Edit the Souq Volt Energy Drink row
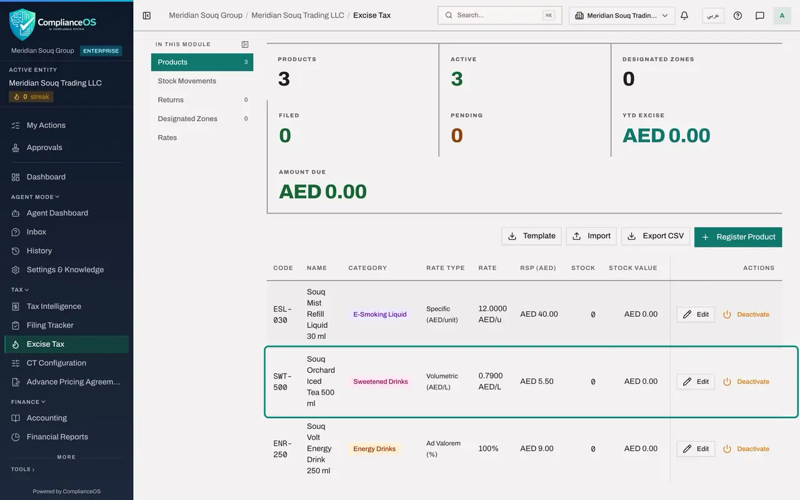800x500 pixels. click(x=696, y=449)
